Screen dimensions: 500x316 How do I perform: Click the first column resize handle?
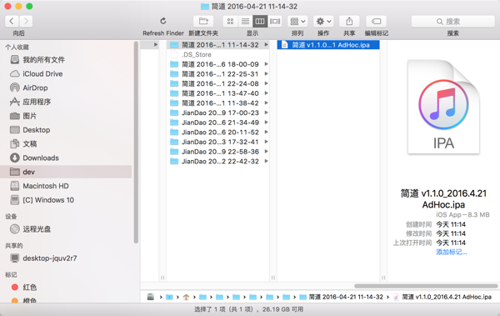click(x=162, y=278)
